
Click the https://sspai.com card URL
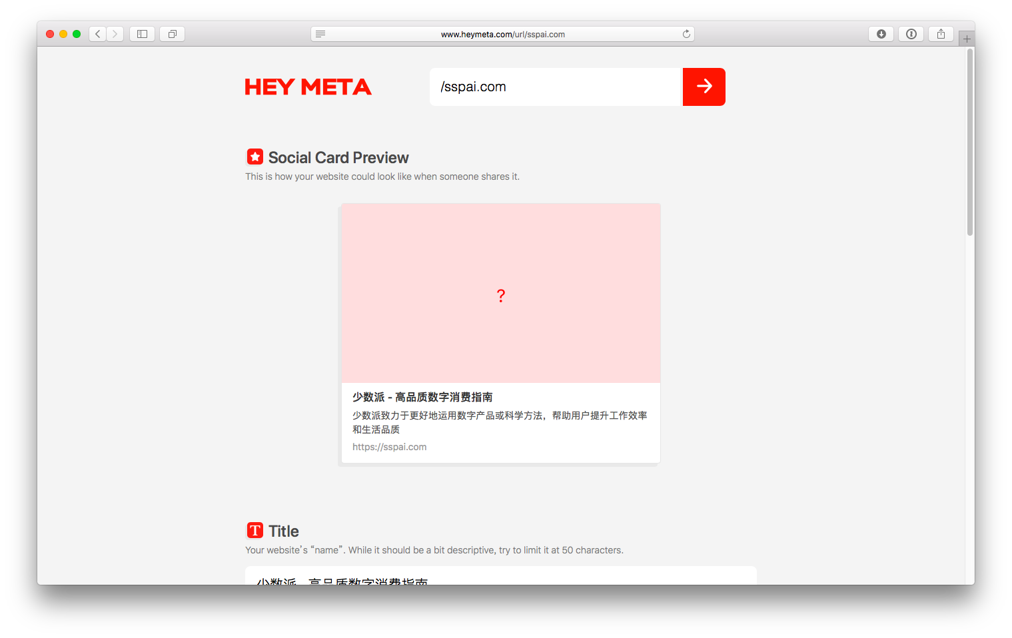[x=390, y=447]
